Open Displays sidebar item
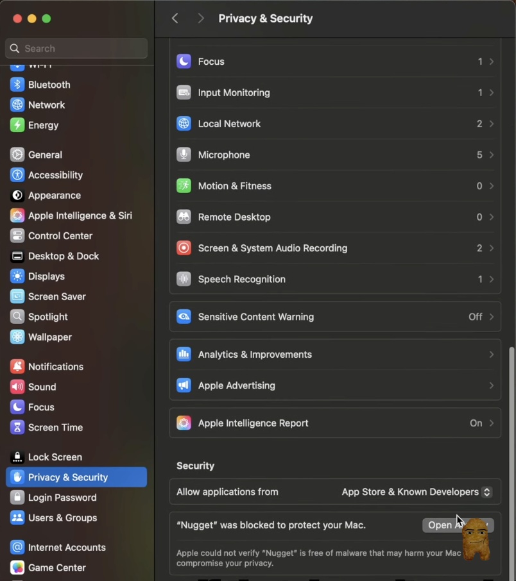 [x=76, y=276]
